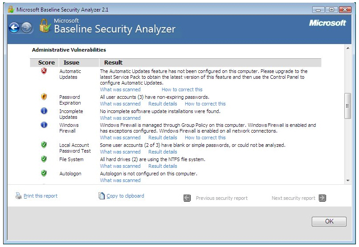Click the Incomplete Updates issue name
Image resolution: width=359 pixels, height=247 pixels.
(71, 114)
